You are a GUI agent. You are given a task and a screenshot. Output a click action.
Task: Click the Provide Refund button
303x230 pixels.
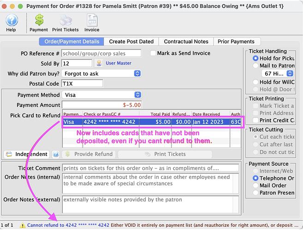point(89,154)
